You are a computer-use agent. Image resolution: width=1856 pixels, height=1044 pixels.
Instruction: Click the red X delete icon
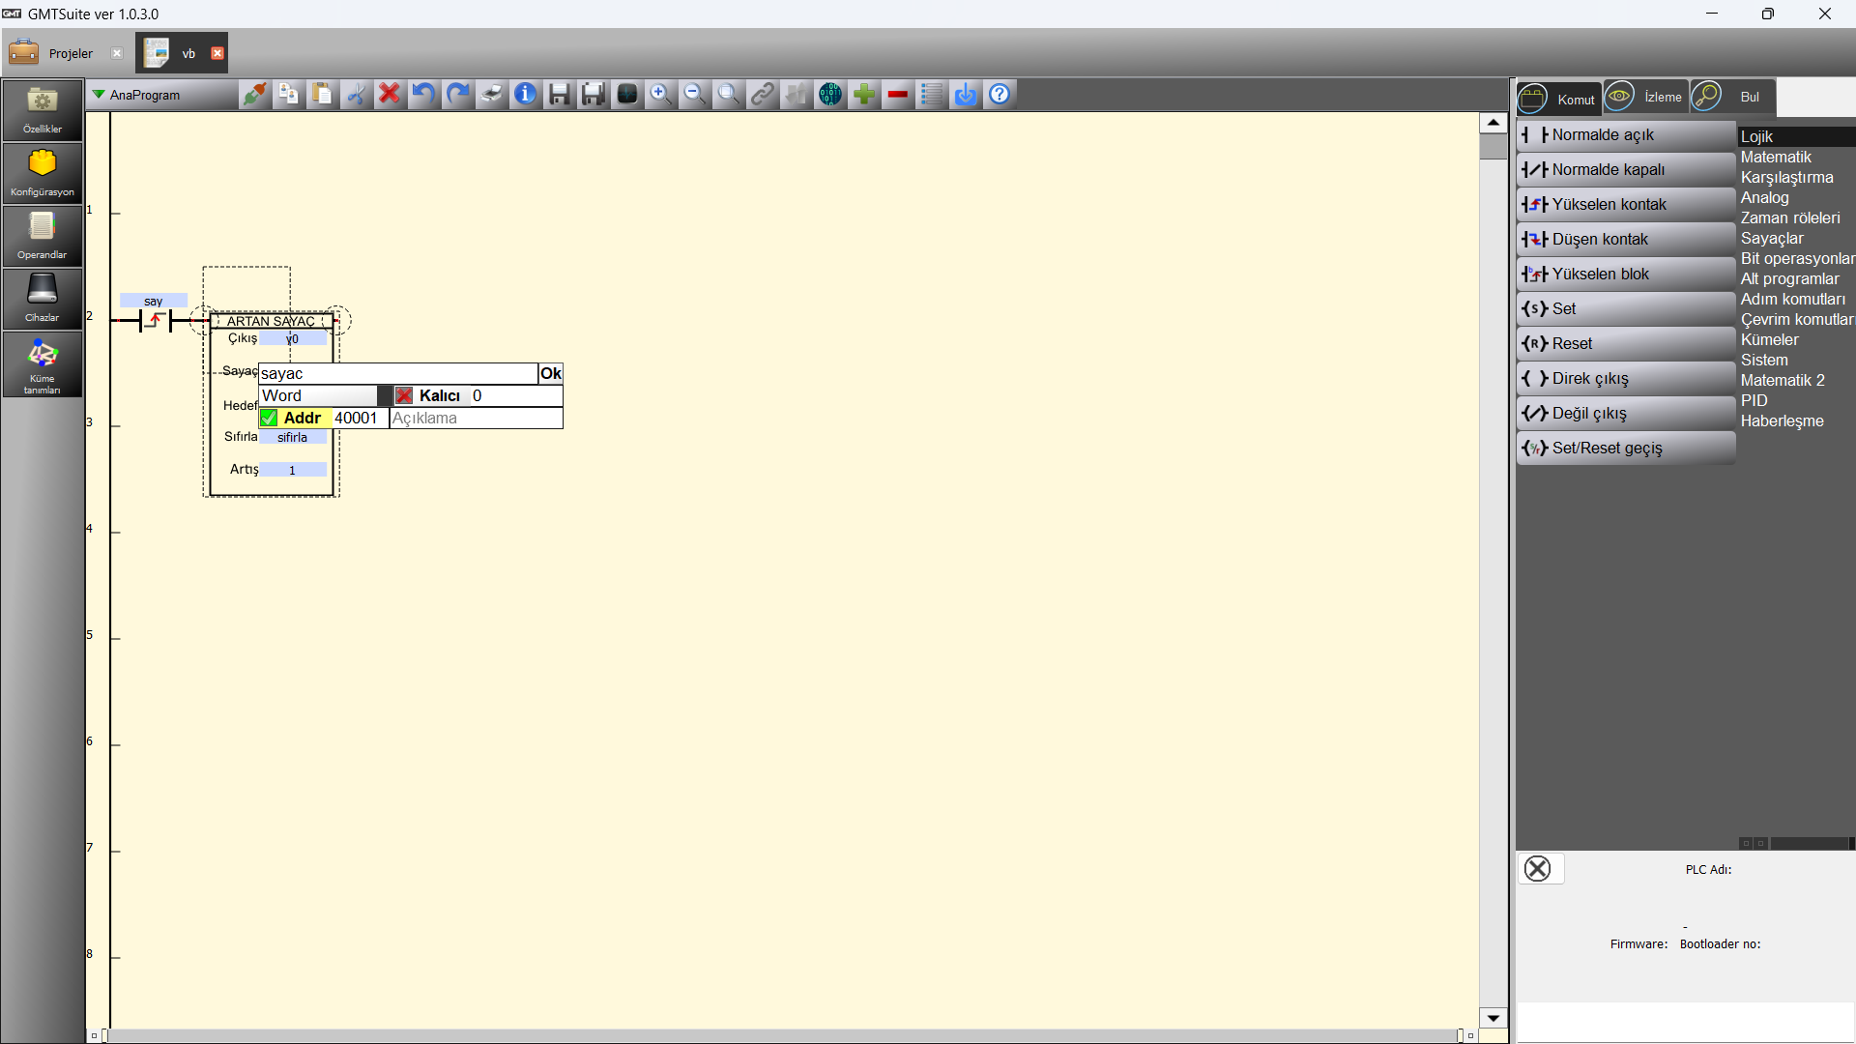[x=390, y=94]
